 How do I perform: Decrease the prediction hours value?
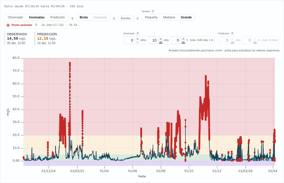255,42
